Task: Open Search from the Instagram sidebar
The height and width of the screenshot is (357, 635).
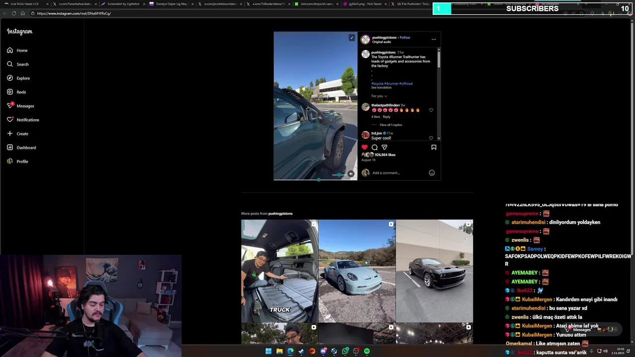Action: (17, 64)
